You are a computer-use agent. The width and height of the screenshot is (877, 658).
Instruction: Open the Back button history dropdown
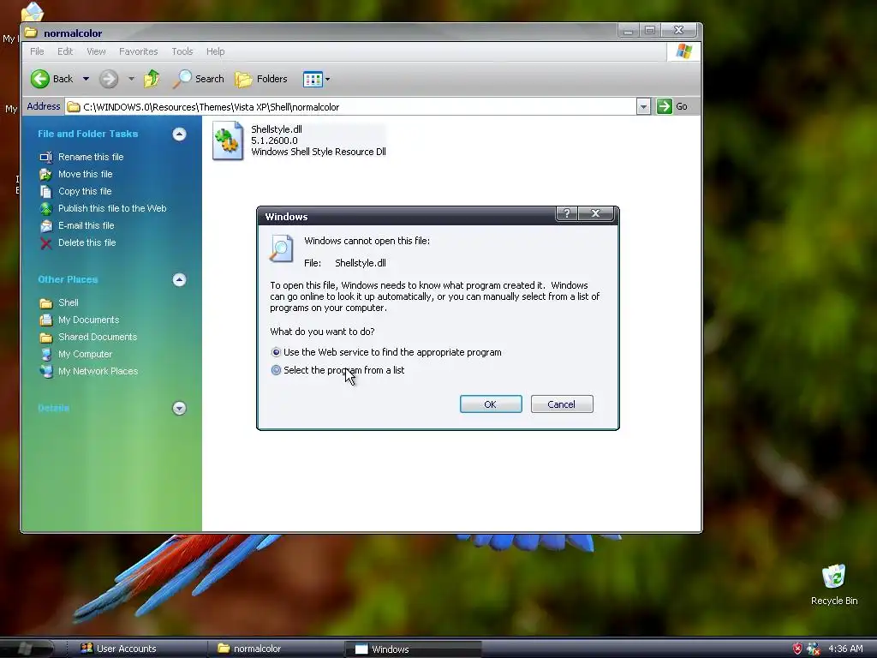pos(86,79)
